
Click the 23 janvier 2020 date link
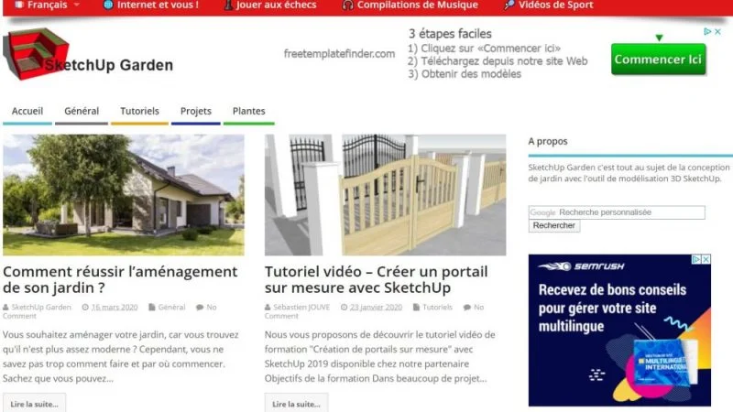[x=376, y=307]
